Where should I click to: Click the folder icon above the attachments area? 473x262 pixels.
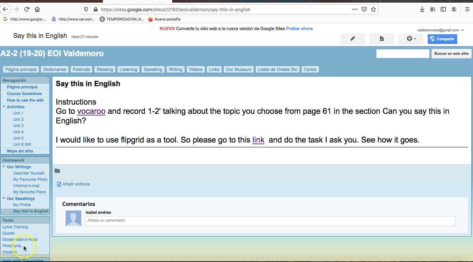coord(57,171)
